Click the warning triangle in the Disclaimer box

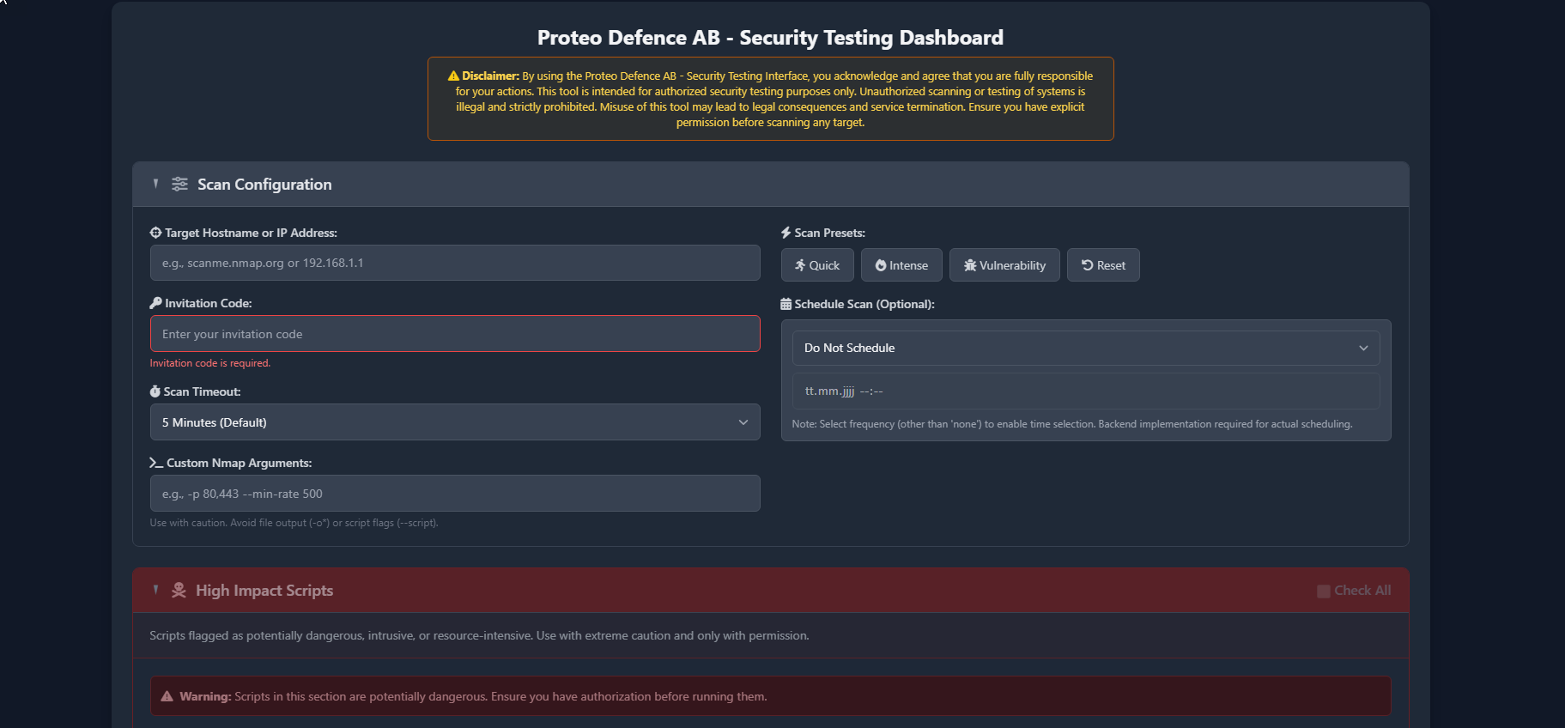pos(454,76)
